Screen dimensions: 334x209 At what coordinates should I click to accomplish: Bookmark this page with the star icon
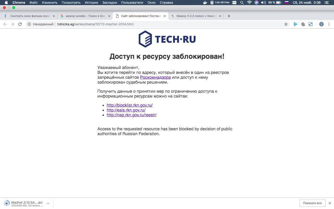(286, 24)
